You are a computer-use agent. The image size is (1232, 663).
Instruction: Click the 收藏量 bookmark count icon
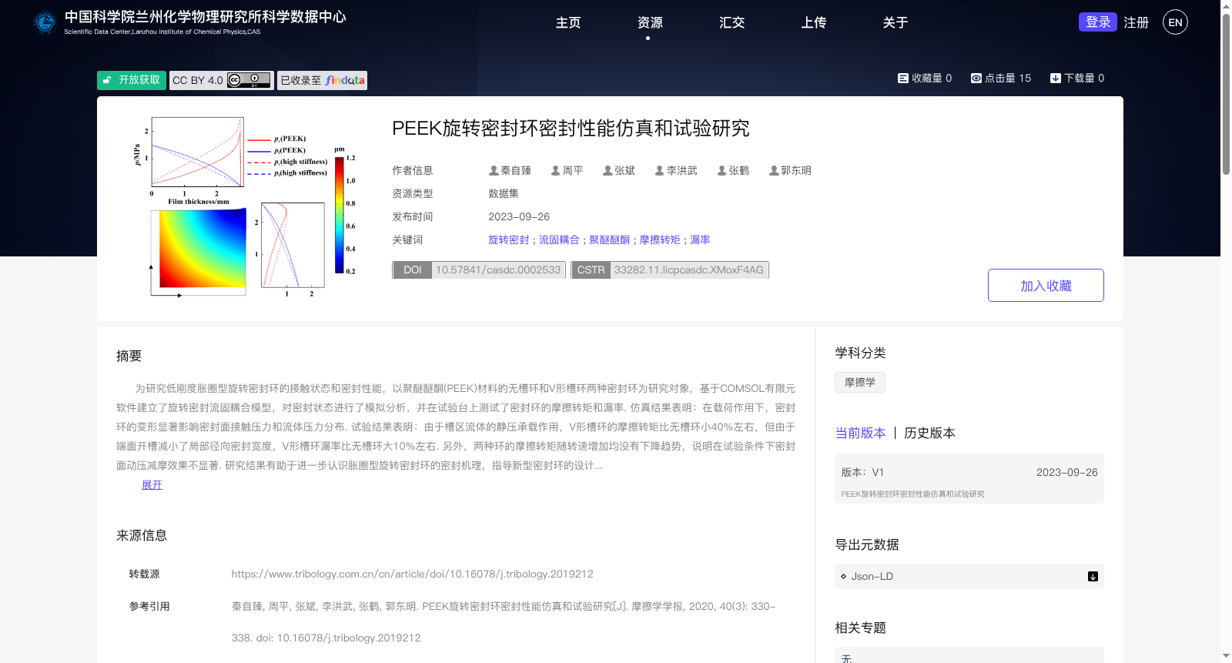coord(902,78)
